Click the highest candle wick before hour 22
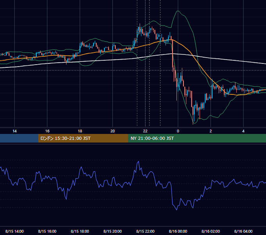This screenshot has width=266, height=235. click(x=140, y=25)
